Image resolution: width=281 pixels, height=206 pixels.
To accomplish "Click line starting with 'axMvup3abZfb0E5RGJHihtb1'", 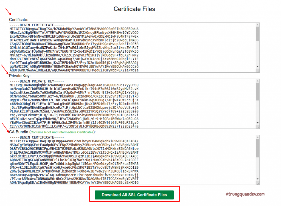I will point(74,89).
